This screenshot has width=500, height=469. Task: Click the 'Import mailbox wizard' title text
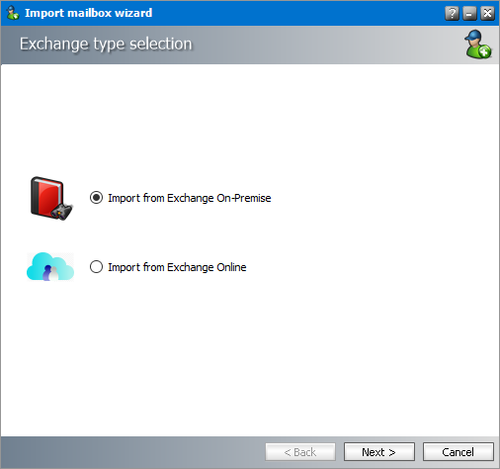[89, 13]
